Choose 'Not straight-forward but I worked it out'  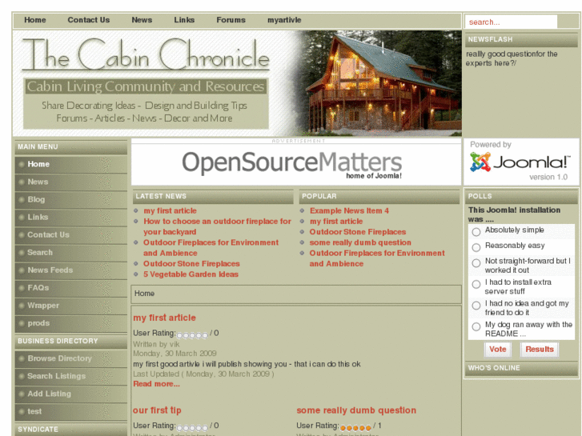[x=476, y=263]
